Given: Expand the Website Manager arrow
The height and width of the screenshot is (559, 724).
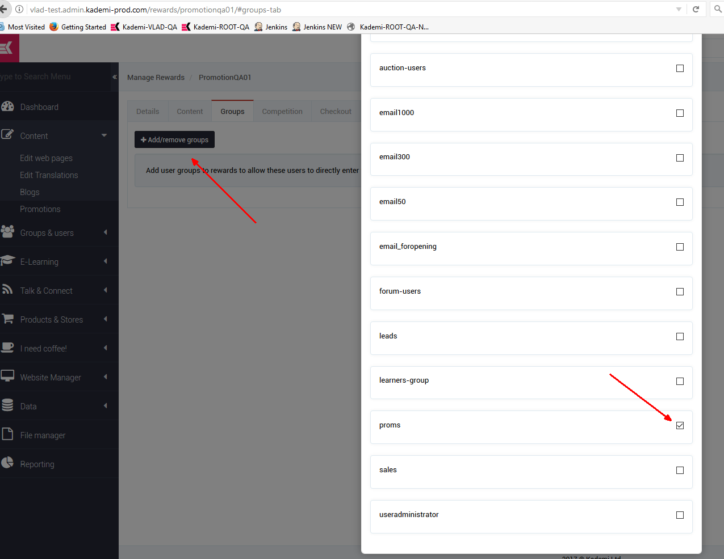Looking at the screenshot, I should click(106, 376).
